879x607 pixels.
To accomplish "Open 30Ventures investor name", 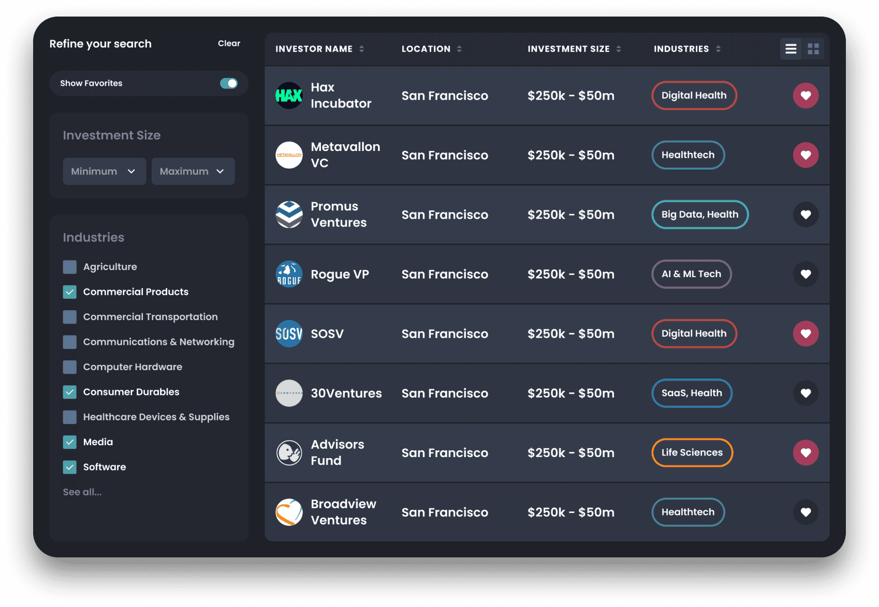I will pyautogui.click(x=346, y=393).
